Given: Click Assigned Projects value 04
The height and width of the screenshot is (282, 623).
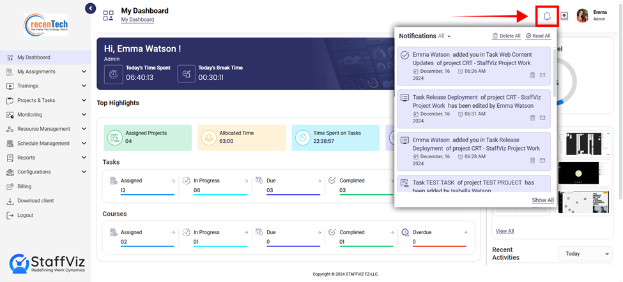Looking at the screenshot, I should pos(128,141).
